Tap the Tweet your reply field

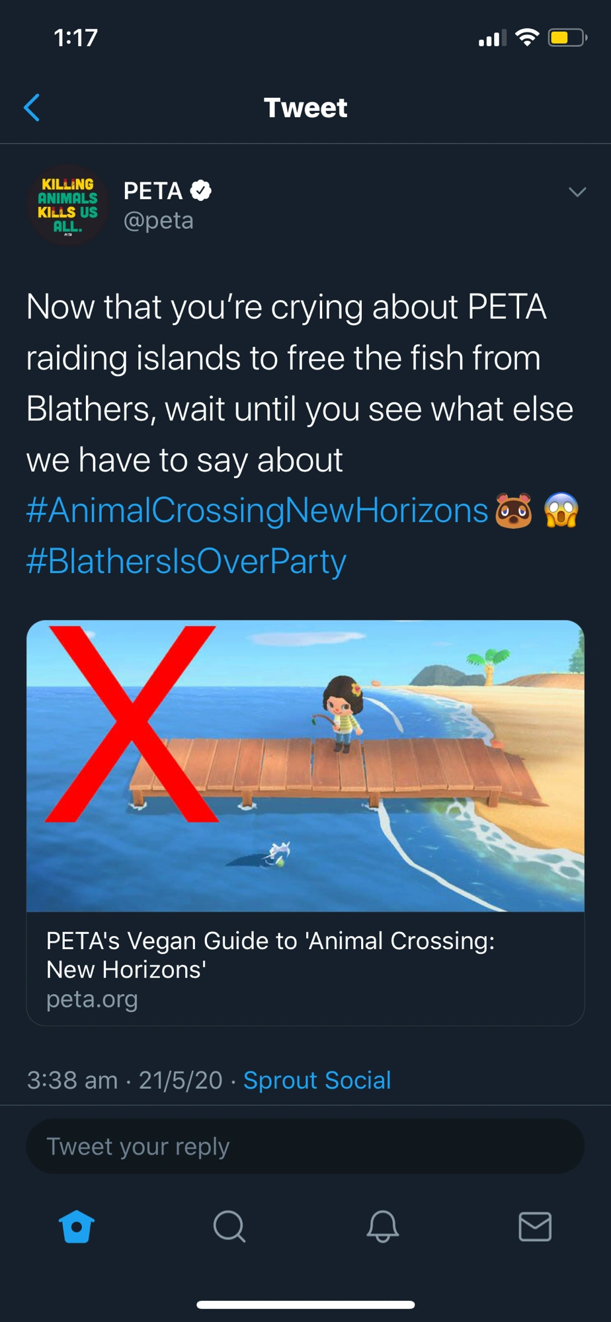[x=305, y=1146]
